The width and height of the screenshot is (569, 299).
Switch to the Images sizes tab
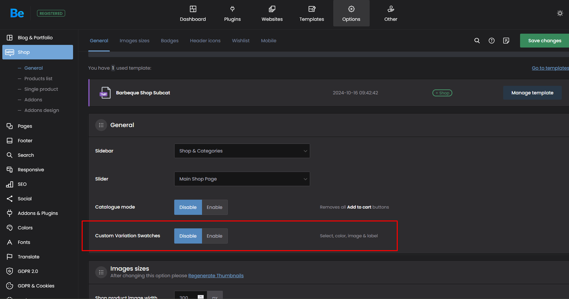pos(135,41)
